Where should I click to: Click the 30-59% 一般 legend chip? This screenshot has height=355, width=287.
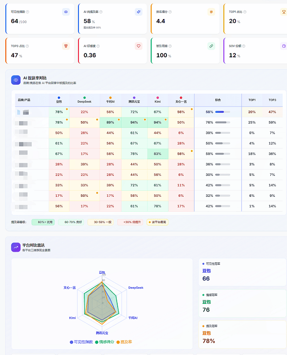[x=100, y=222]
